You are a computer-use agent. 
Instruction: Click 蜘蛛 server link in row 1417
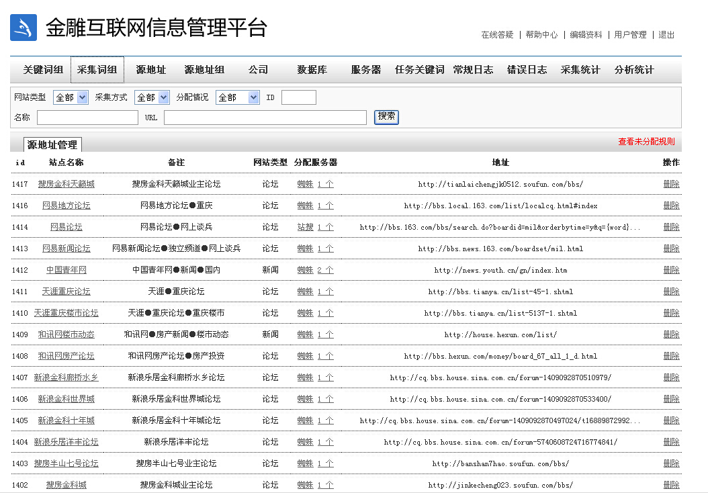(x=305, y=184)
